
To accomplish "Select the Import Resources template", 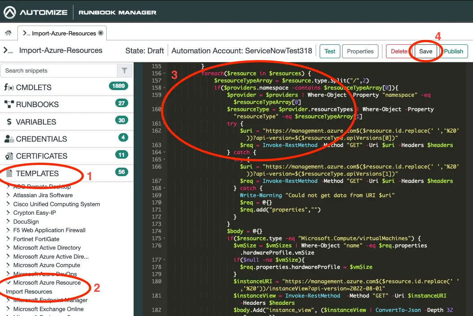I will (29, 292).
